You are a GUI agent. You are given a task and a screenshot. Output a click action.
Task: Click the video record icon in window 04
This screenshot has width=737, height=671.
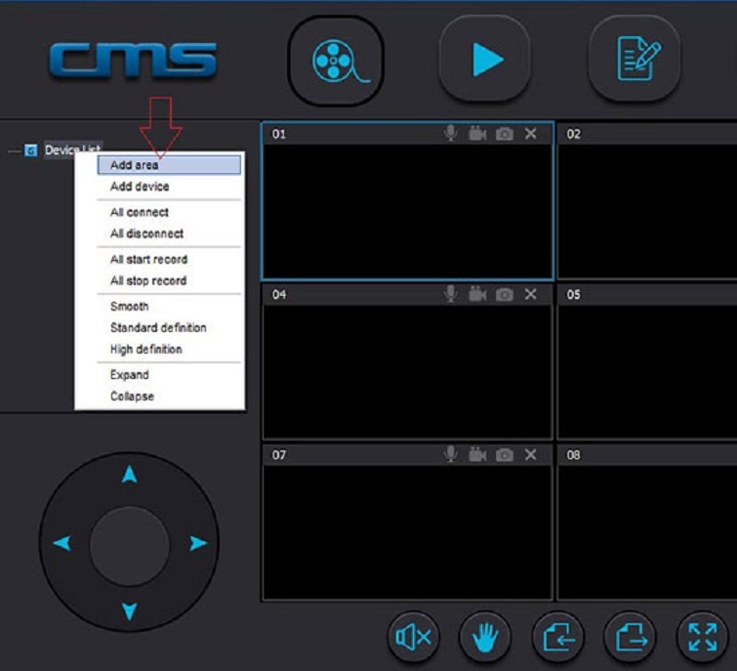tap(477, 294)
